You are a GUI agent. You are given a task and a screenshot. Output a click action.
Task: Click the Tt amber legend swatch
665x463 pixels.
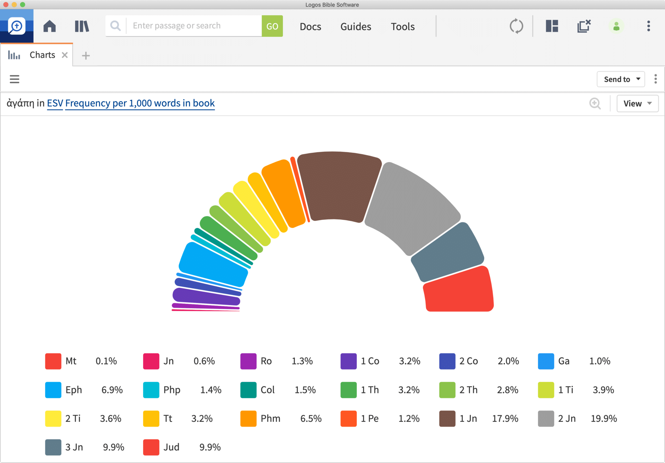pos(151,419)
